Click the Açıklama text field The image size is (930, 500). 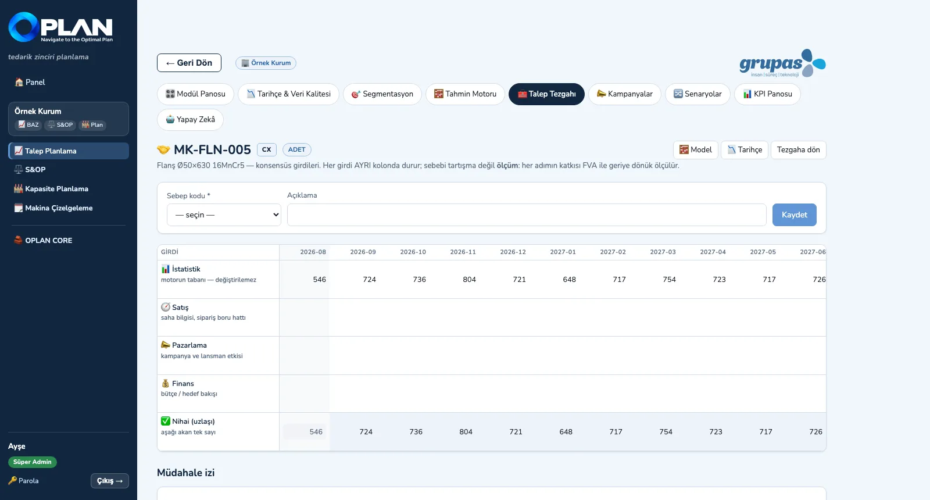pos(527,215)
